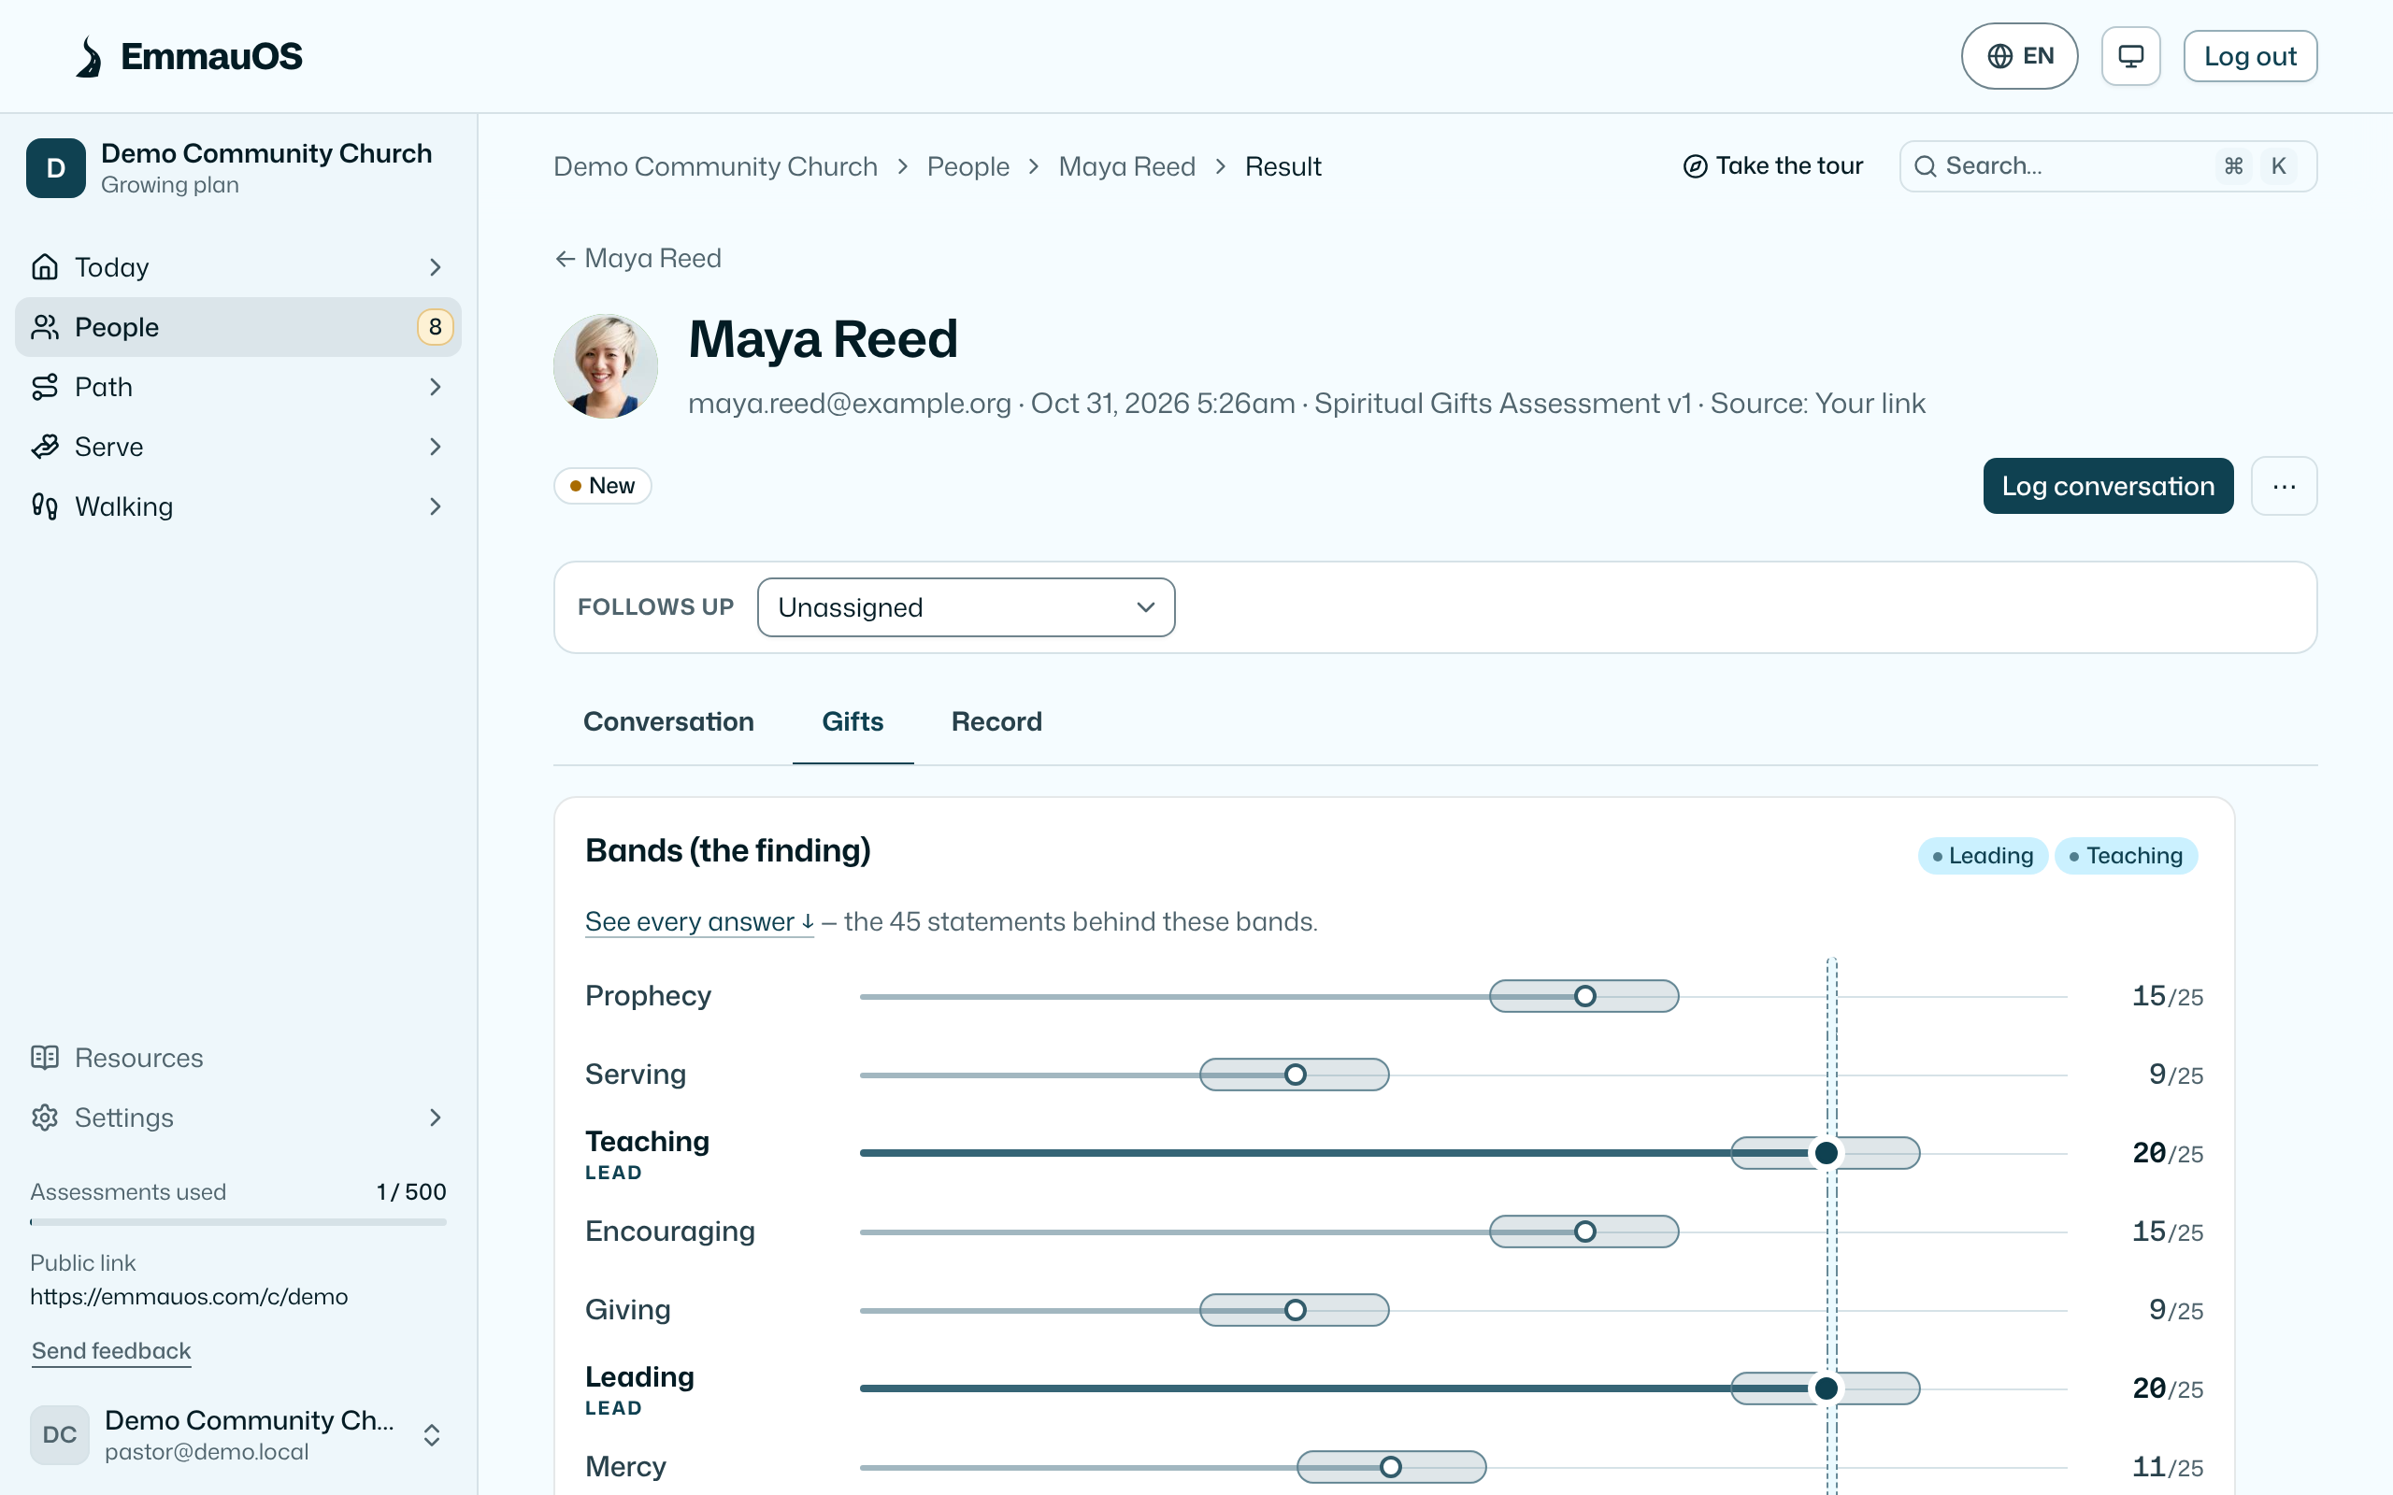
Task: Click the New status badge
Action: click(602, 486)
